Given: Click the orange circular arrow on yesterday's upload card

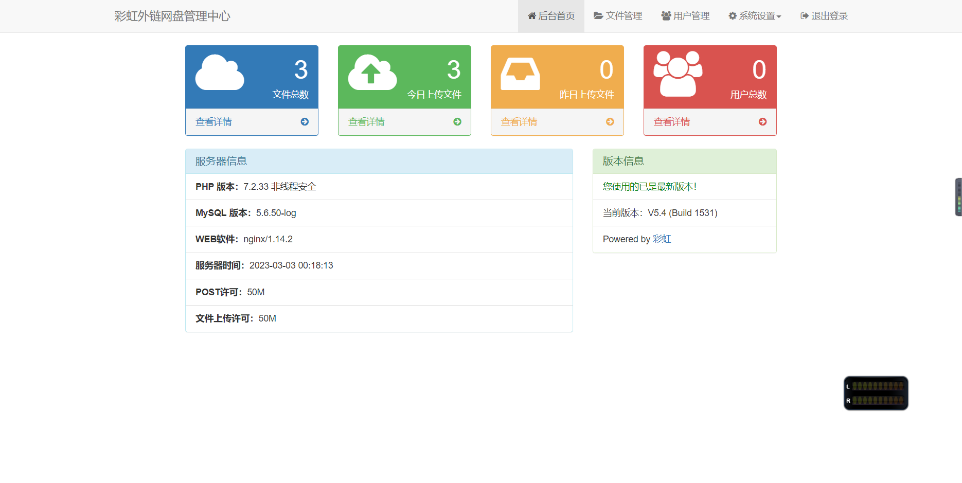Looking at the screenshot, I should (x=610, y=122).
